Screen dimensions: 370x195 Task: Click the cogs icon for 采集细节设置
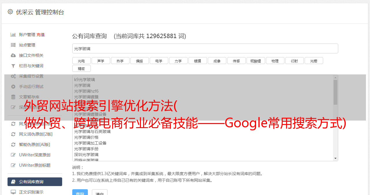pos(13,76)
